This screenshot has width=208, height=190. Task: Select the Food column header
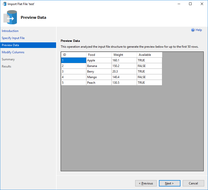point(99,55)
